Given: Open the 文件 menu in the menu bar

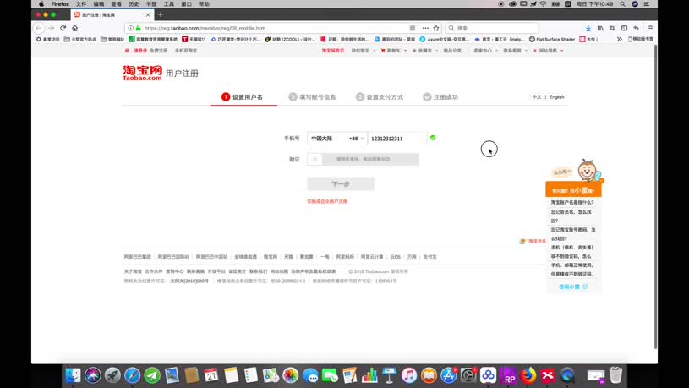Looking at the screenshot, I should [x=81, y=4].
